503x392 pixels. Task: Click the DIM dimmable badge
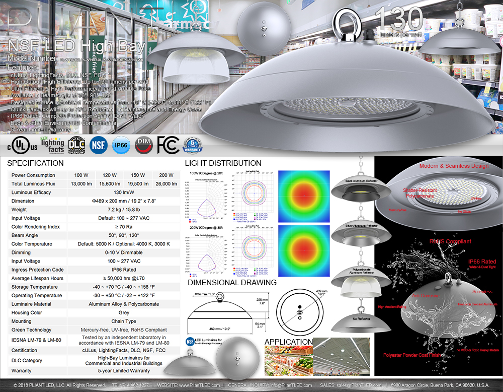[144, 145]
